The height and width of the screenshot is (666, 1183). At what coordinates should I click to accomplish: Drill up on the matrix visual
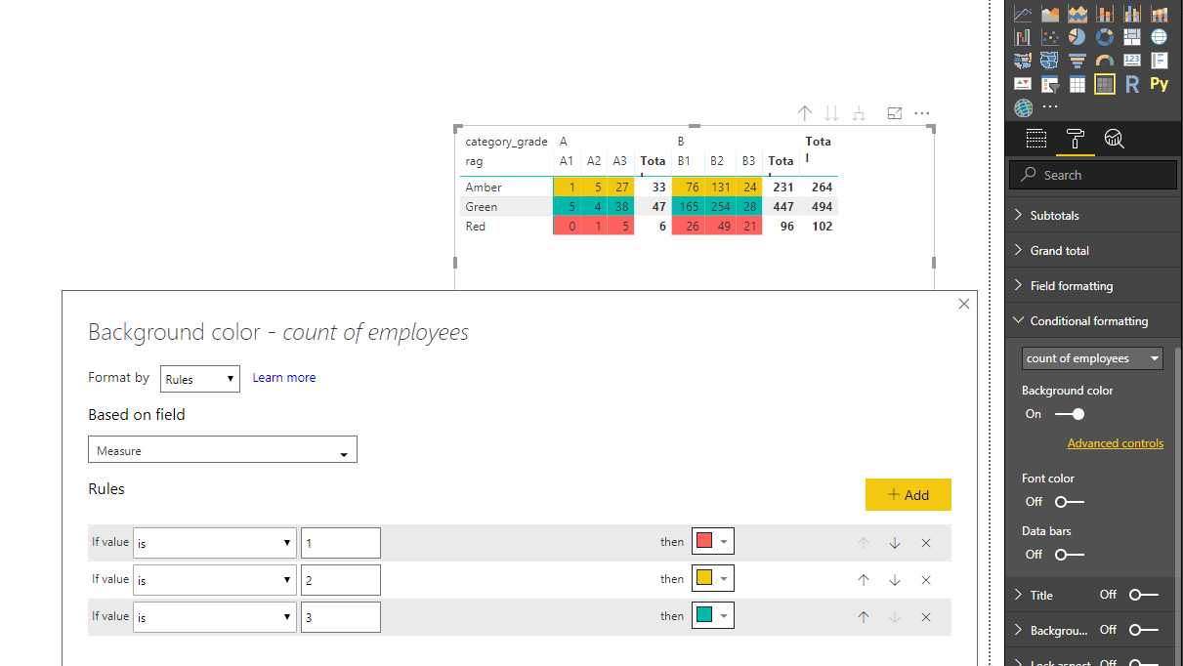(x=805, y=113)
